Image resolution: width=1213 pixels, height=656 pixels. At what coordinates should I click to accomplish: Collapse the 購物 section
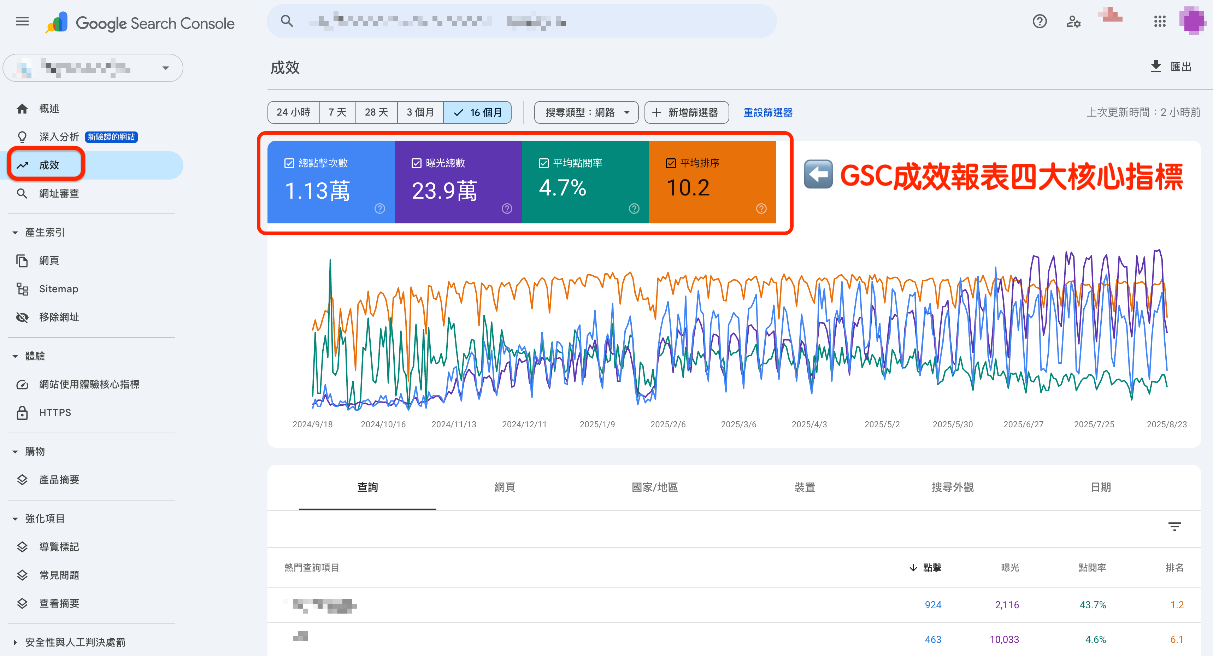tap(15, 452)
